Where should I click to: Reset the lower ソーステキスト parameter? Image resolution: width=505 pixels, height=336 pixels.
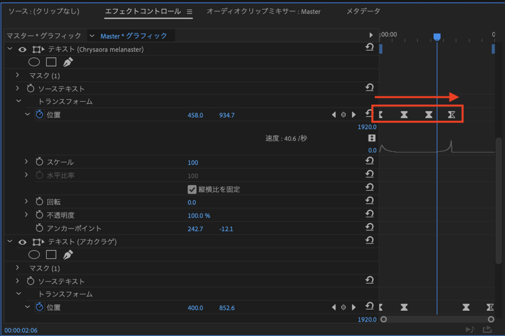(x=369, y=280)
